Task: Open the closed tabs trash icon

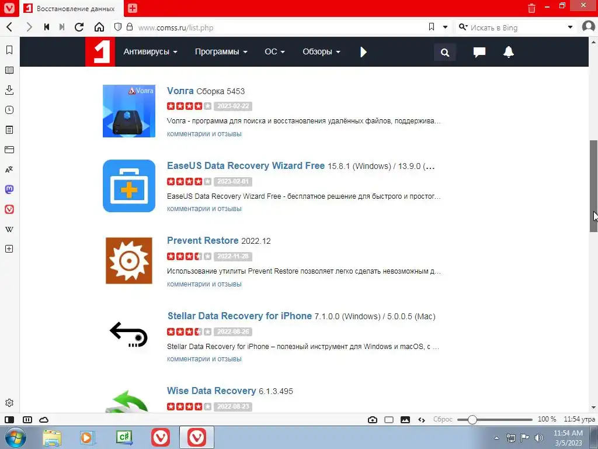Action: pyautogui.click(x=531, y=8)
